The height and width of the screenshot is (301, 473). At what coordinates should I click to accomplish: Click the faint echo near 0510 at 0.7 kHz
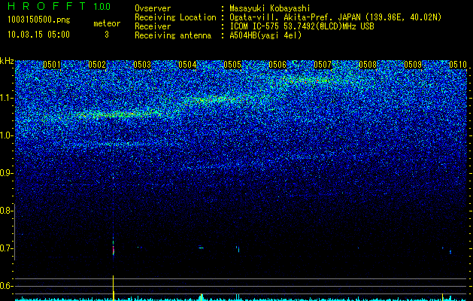450,251
